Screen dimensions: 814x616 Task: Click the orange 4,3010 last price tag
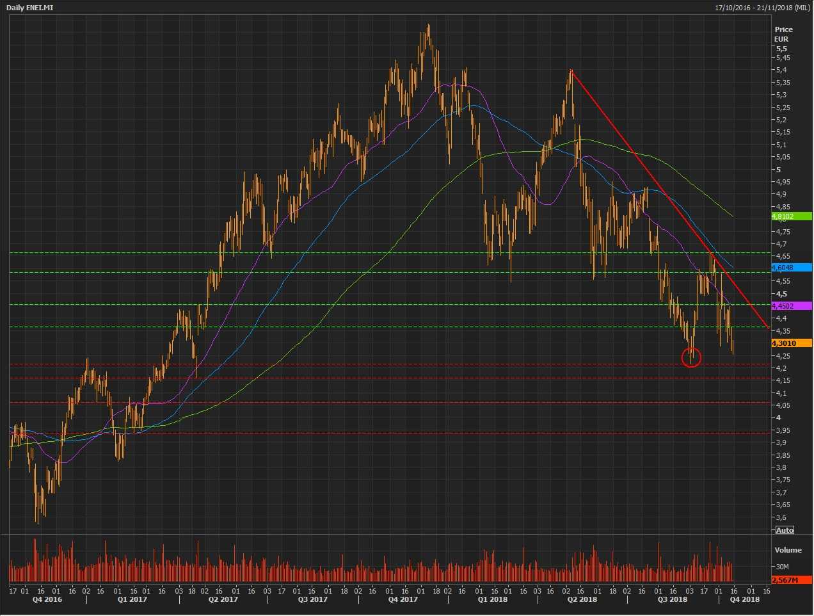click(x=791, y=343)
